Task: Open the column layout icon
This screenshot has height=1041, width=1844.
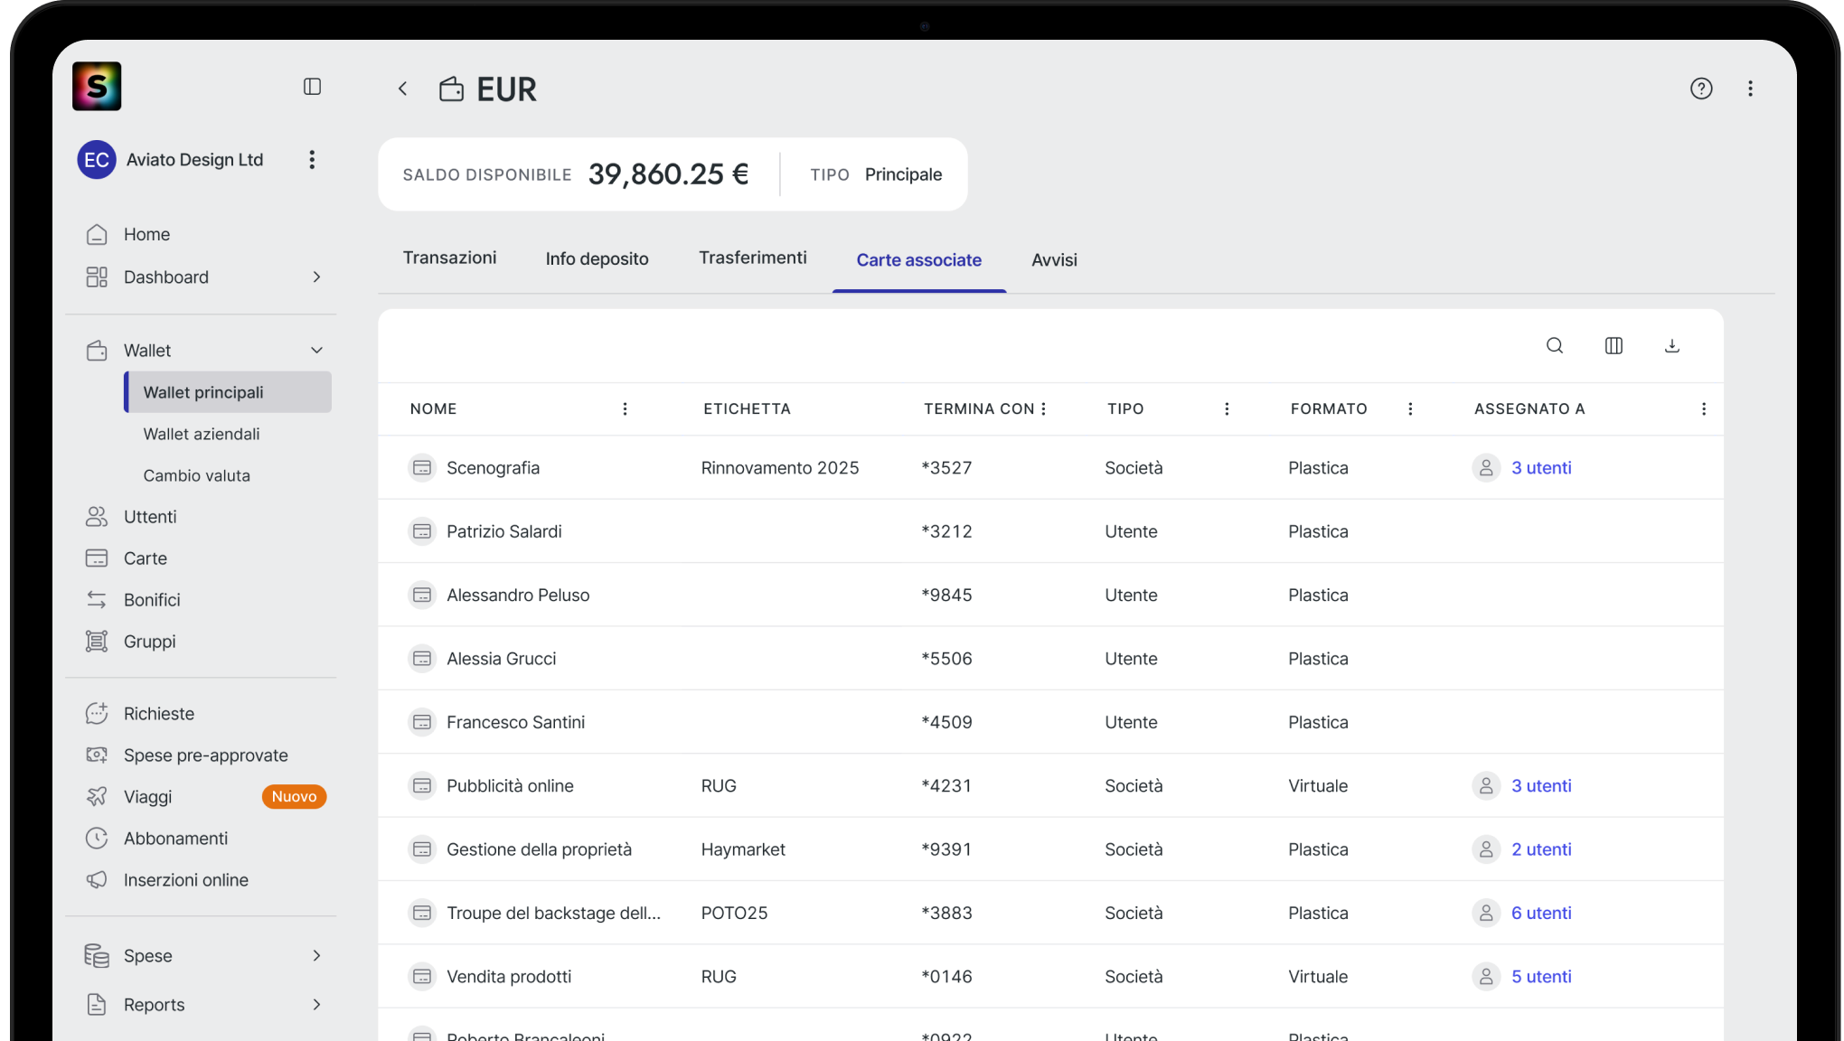Action: (1613, 345)
